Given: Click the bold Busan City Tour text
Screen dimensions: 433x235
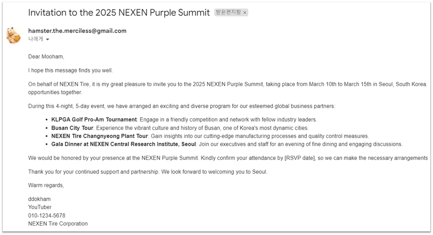Looking at the screenshot, I should point(72,128).
